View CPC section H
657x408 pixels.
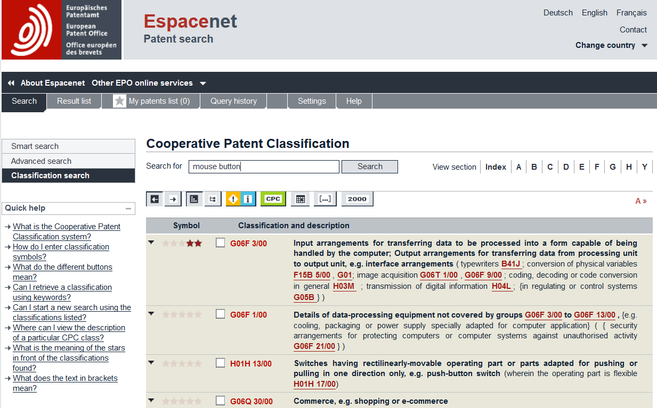click(x=629, y=167)
